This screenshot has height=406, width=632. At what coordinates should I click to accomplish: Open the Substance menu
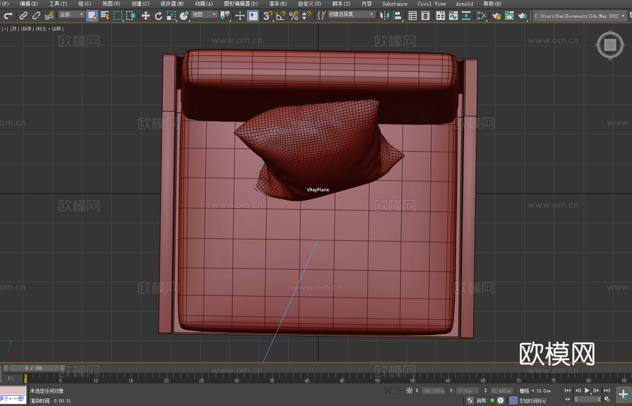coord(395,4)
